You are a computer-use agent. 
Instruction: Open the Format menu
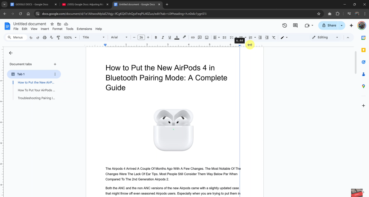57,29
